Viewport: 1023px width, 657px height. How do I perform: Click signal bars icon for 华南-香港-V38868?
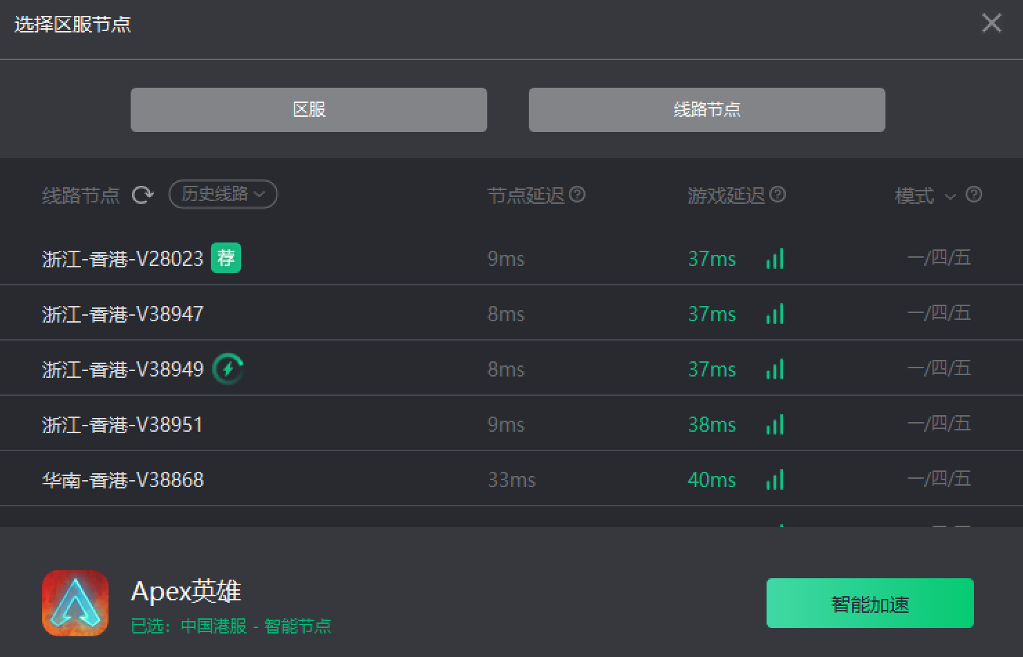pyautogui.click(x=775, y=480)
